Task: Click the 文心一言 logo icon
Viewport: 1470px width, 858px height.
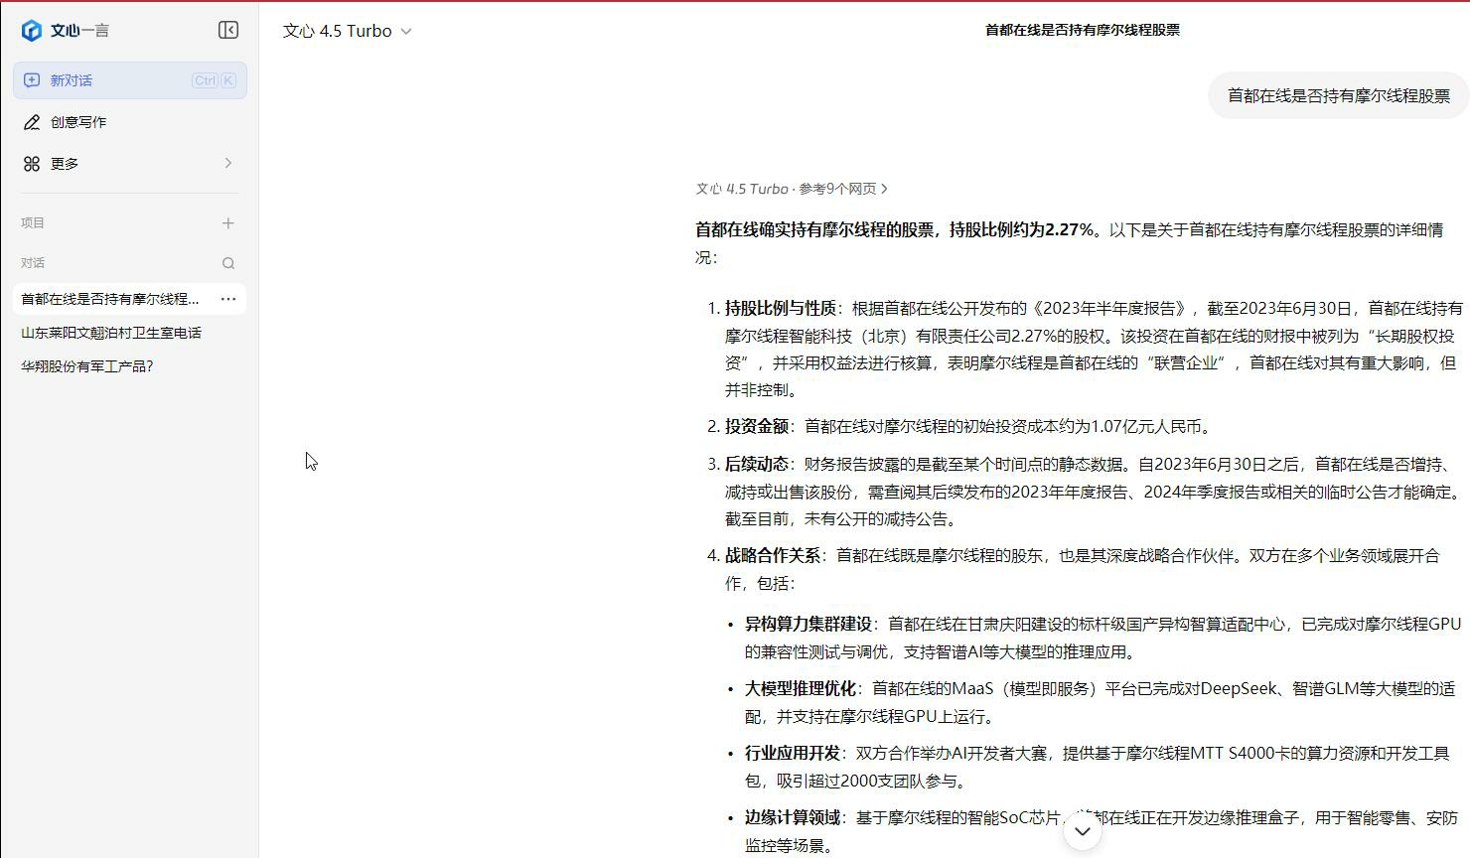Action: [x=32, y=31]
